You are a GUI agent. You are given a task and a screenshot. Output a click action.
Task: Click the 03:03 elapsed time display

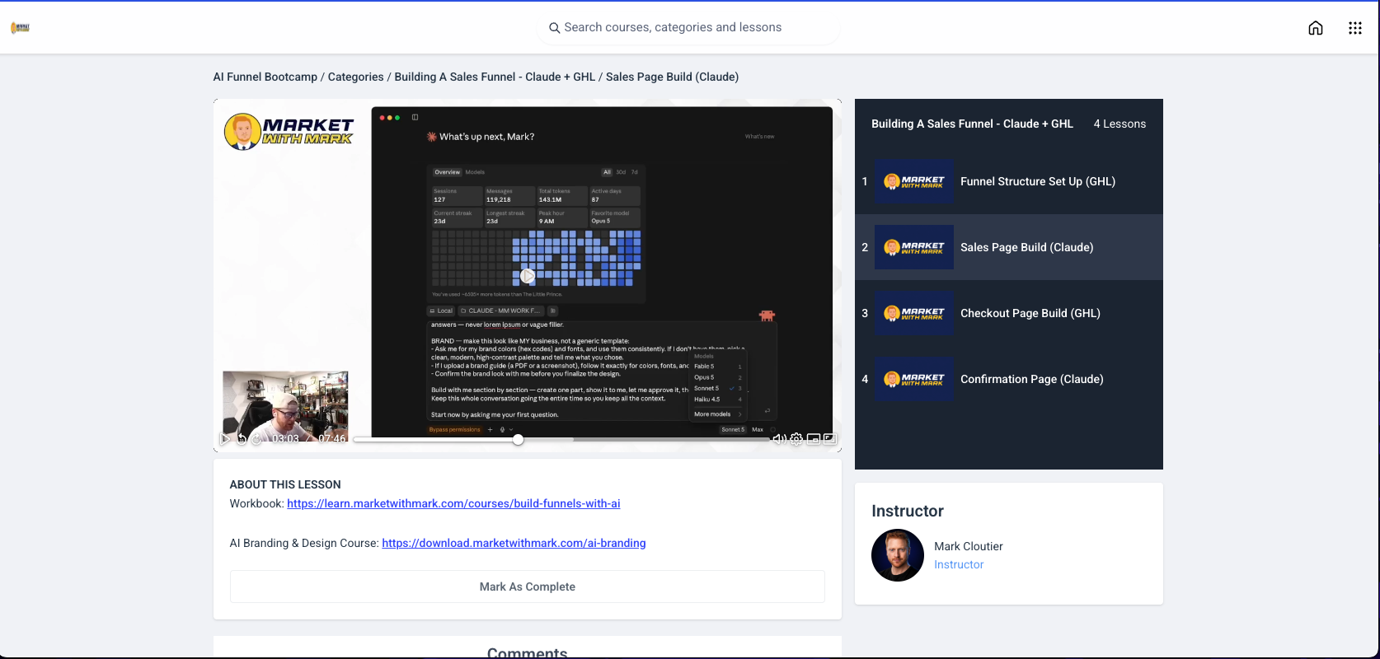tap(285, 439)
